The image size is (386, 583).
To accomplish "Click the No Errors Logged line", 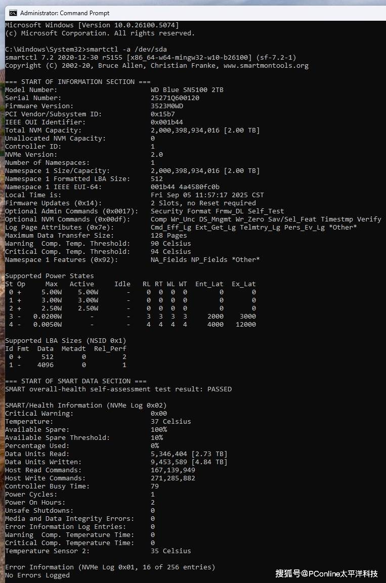I will [x=37, y=575].
